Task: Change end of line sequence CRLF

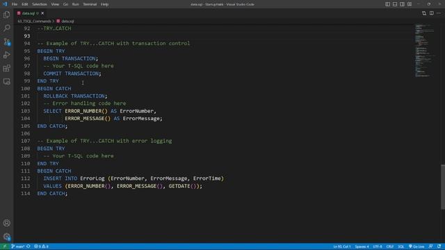Action: (390, 247)
